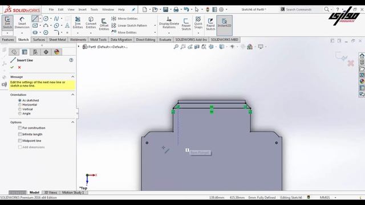
Task: Open the PropertyManager tab
Action: click(x=25, y=52)
